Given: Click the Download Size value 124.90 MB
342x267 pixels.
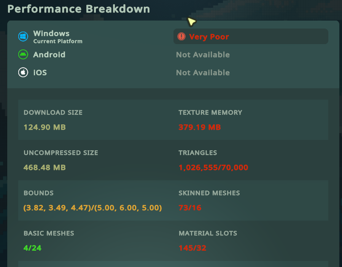Looking at the screenshot, I should click(x=45, y=127).
